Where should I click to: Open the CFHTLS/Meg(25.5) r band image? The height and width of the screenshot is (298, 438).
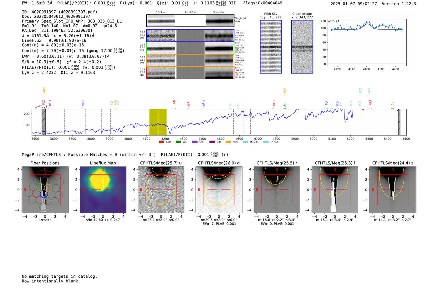click(x=277, y=189)
